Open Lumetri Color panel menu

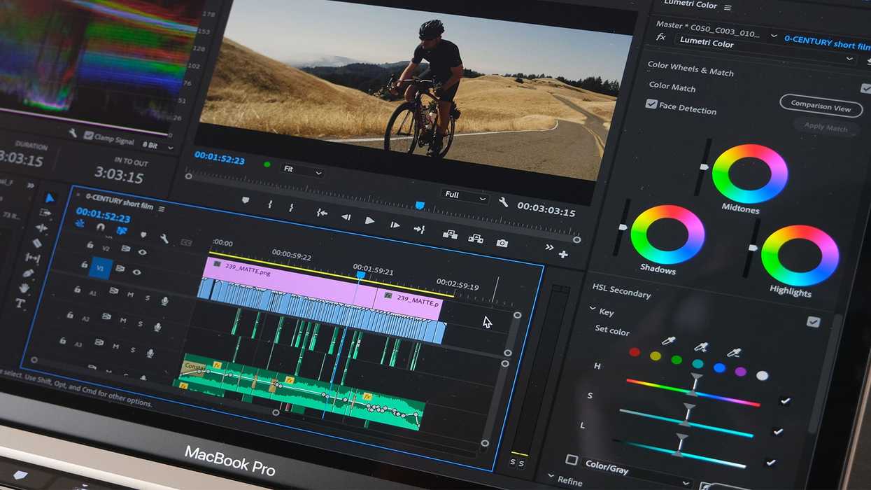[x=728, y=8]
